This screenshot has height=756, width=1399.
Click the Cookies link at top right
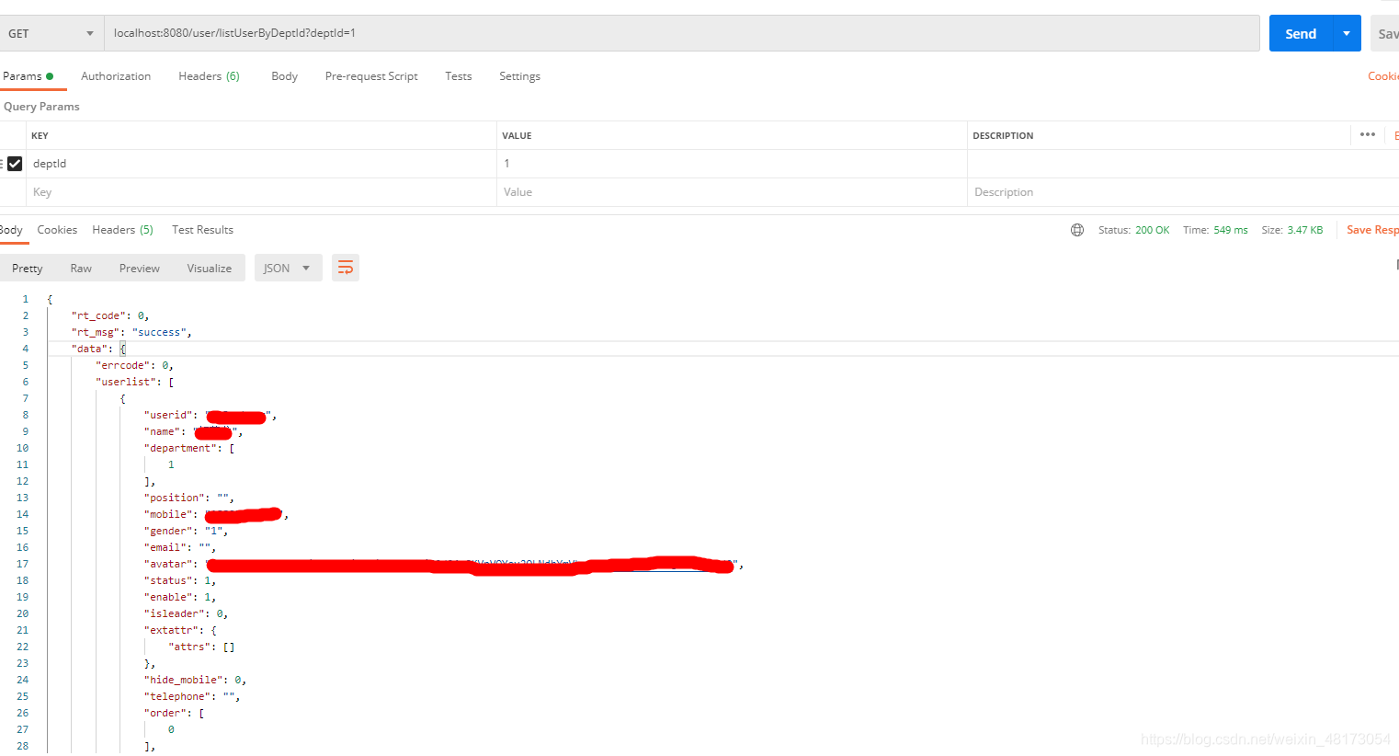tap(1383, 76)
